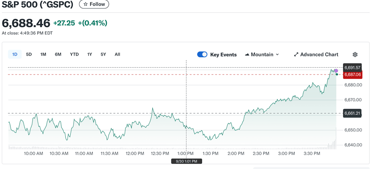Click the 6,691.57 price label tag
Viewport: 374px width, 169px height.
point(353,68)
